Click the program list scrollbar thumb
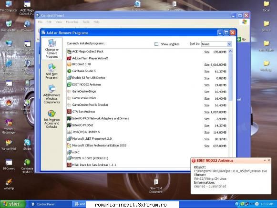Image resolution: width=277 pixels, height=208 pixels. tap(230, 77)
